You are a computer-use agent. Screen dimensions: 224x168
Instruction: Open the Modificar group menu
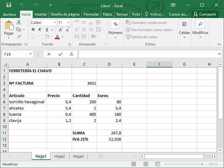point(200,30)
